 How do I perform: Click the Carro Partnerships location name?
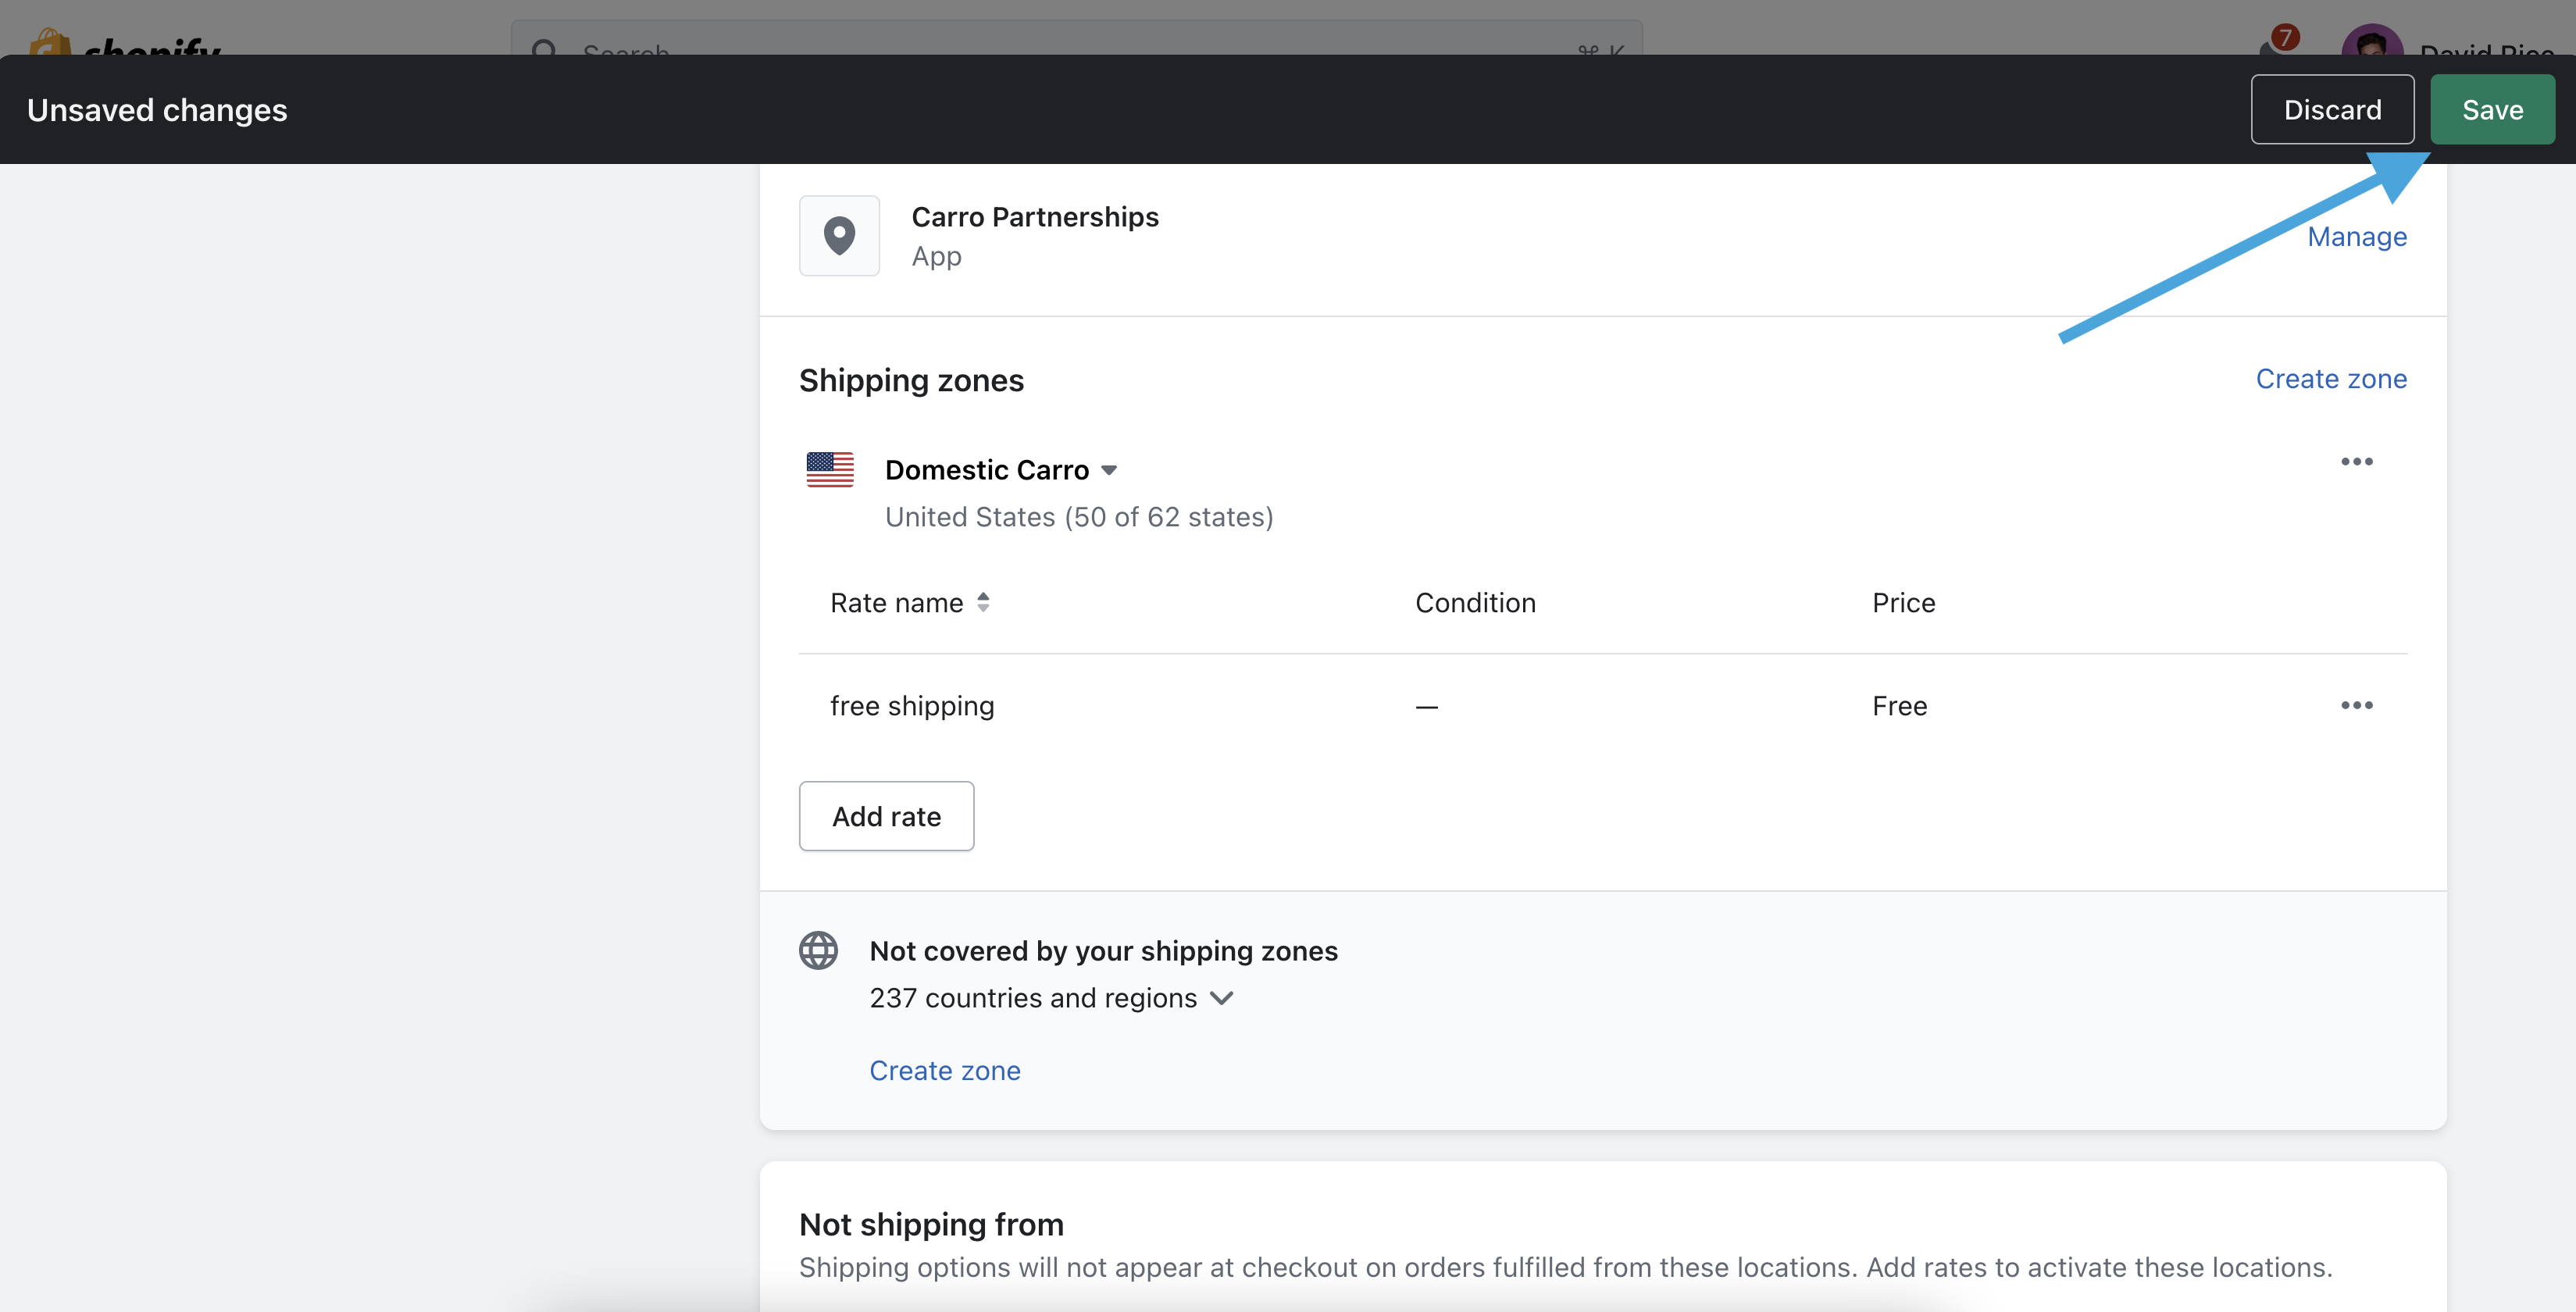[1034, 217]
